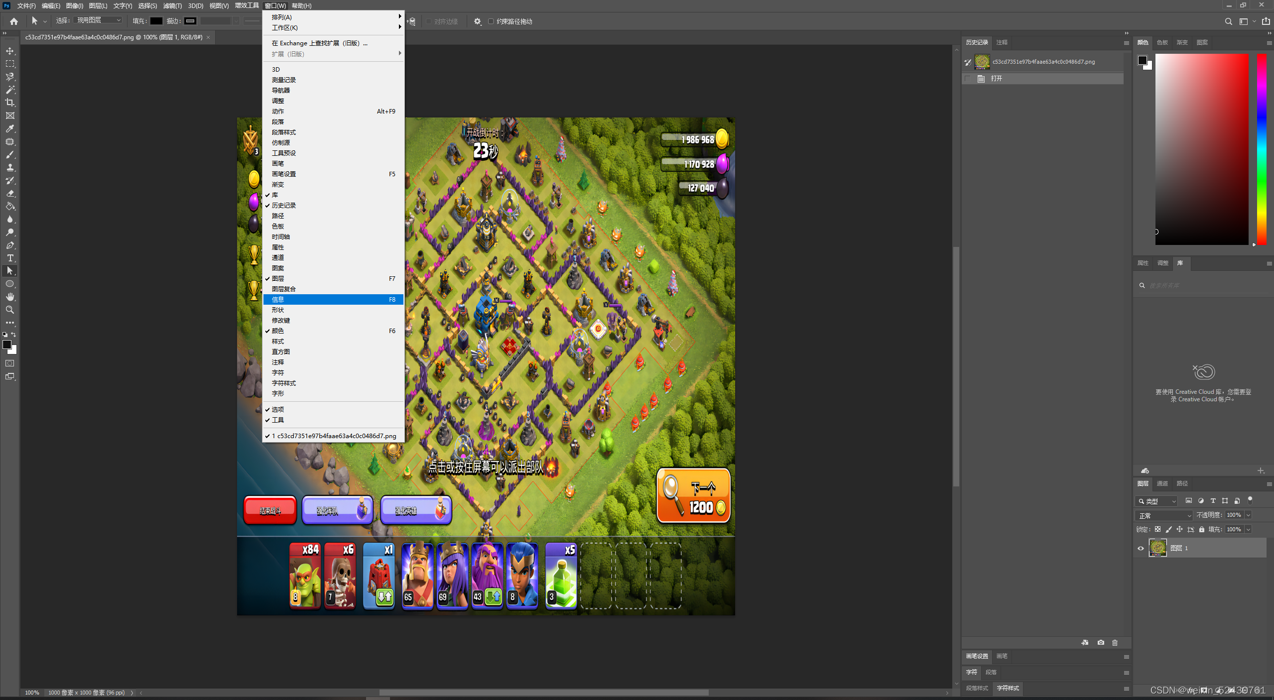
Task: Select the Horizontal Type tool
Action: 10,258
